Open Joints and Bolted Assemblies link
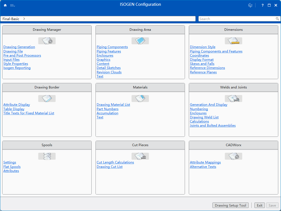 coord(213,125)
